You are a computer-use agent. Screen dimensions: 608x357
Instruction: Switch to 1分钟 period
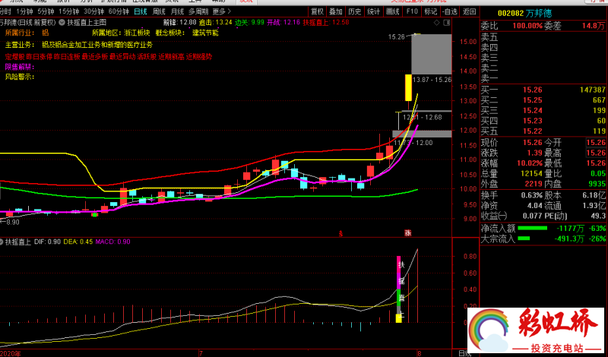25,11
